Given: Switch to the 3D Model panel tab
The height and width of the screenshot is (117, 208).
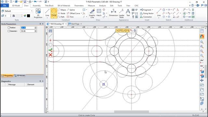Looking at the screenshot, I should (x=19, y=76).
